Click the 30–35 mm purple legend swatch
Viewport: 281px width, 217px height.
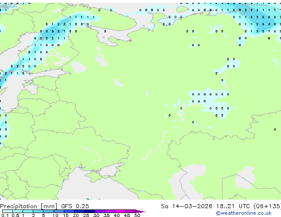click(x=99, y=211)
